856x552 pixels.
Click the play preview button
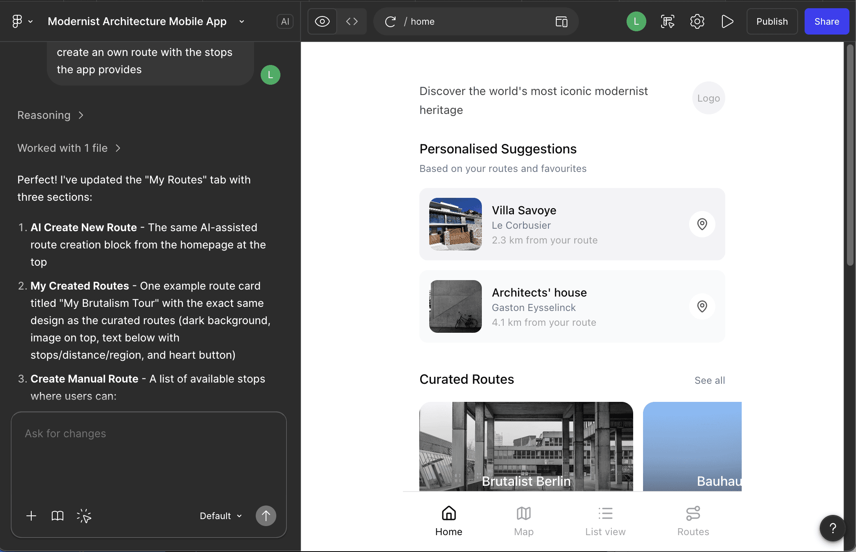(x=727, y=21)
